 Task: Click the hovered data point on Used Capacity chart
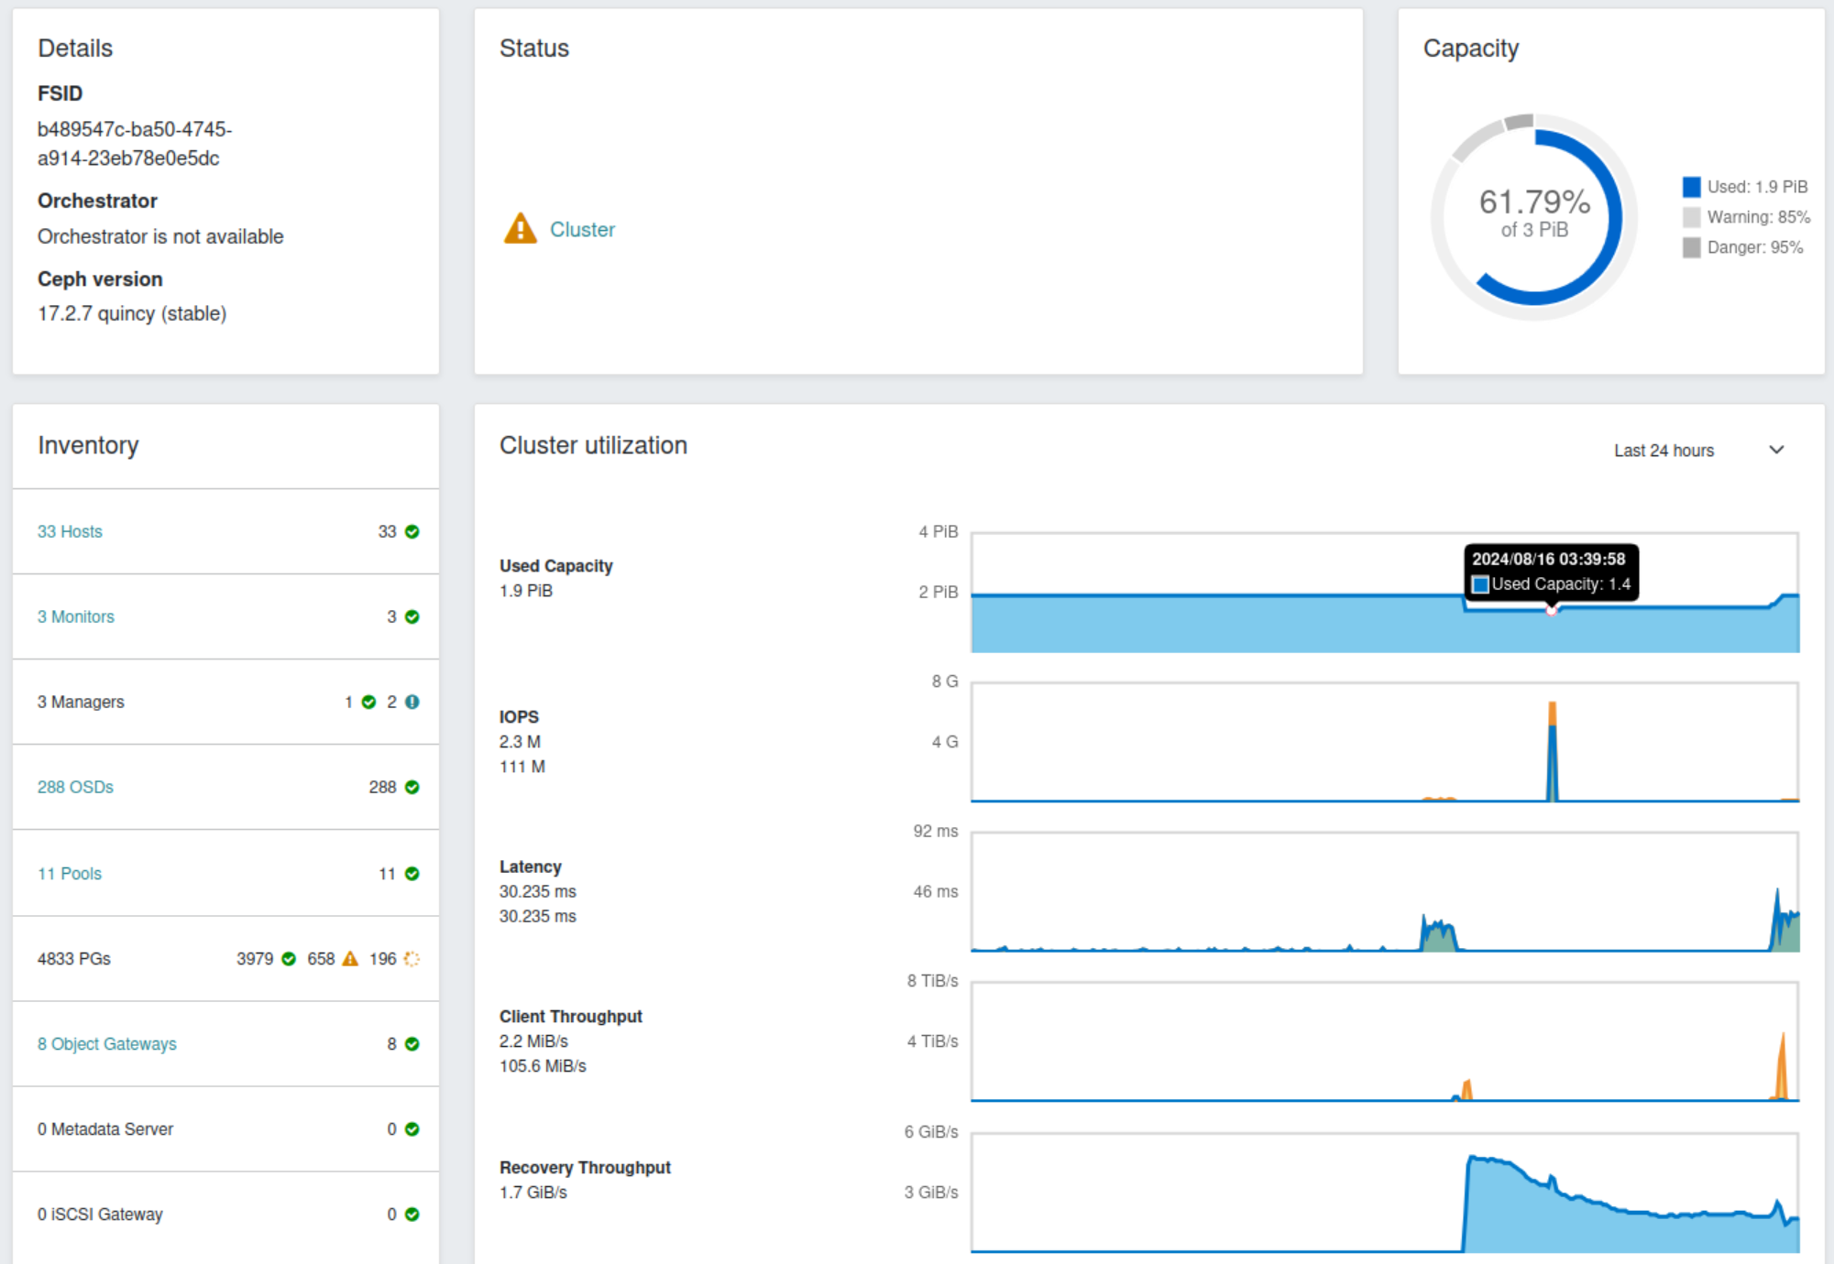1552,609
